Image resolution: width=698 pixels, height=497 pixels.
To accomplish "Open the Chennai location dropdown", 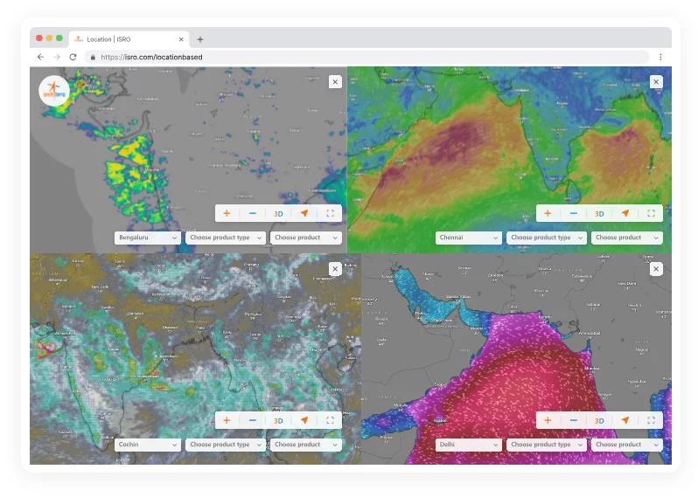I will (x=468, y=238).
